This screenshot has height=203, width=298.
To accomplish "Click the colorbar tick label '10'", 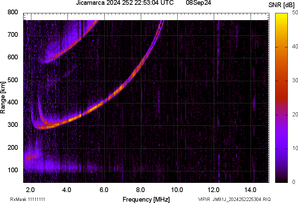I will pos(295,148).
